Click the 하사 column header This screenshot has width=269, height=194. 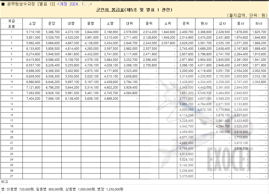[259, 23]
